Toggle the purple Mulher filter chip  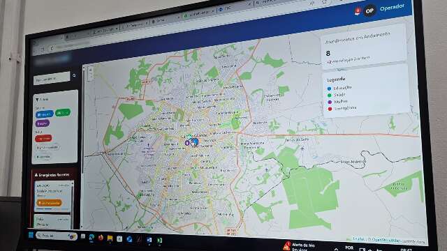coord(43,123)
